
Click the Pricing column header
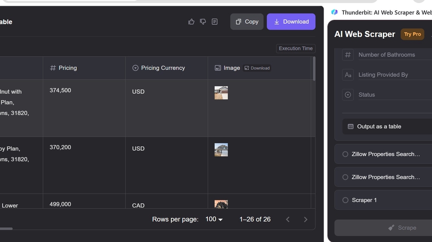coord(67,68)
